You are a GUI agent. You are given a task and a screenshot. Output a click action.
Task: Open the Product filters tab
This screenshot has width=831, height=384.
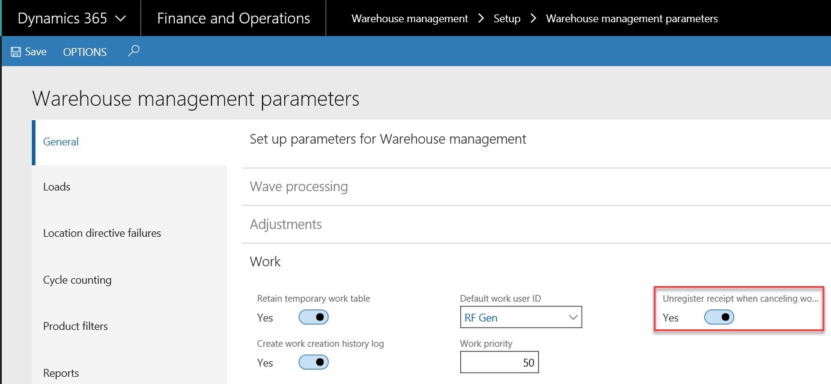click(130, 326)
